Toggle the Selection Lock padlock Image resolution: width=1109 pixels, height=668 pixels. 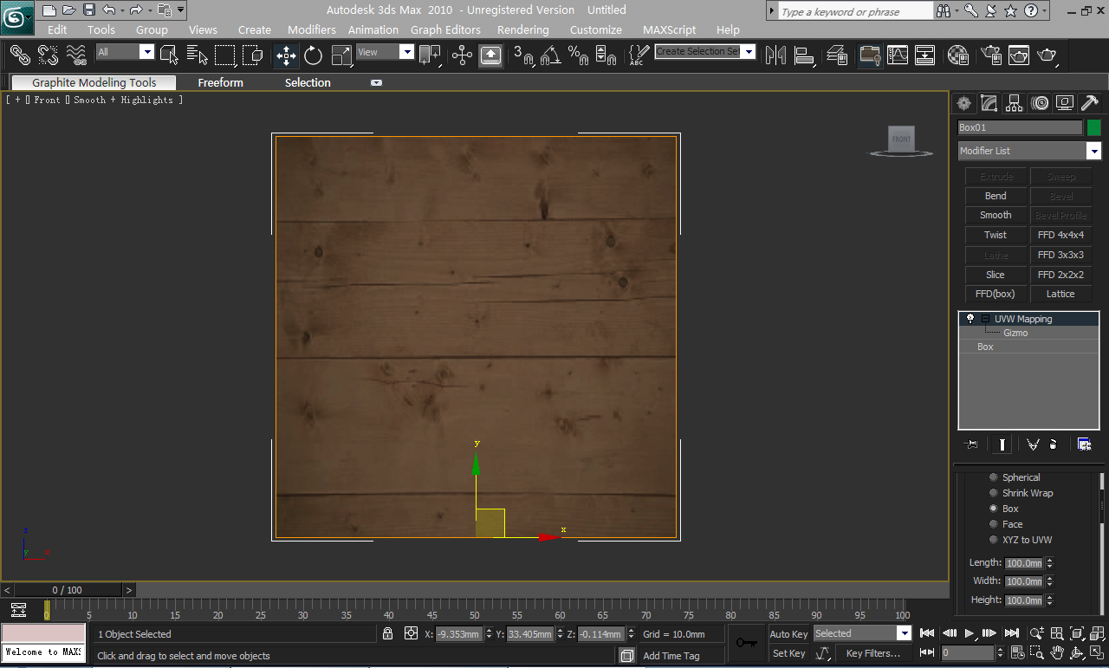point(388,633)
